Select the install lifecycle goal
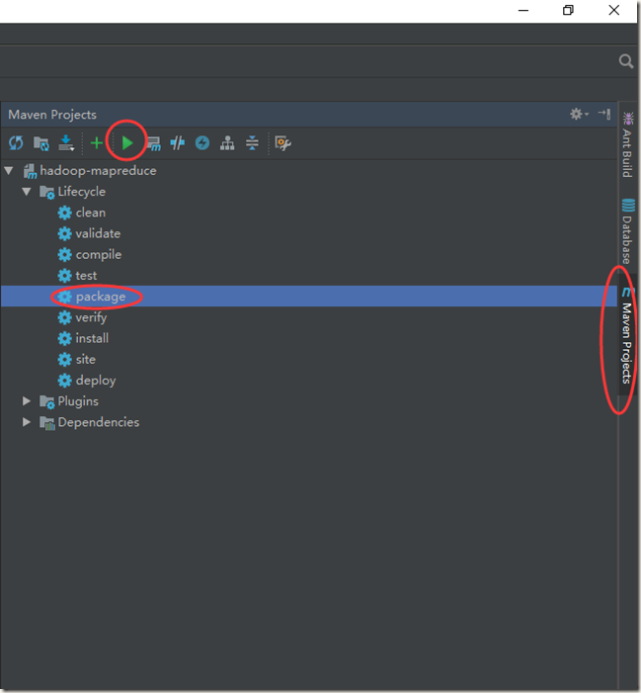The width and height of the screenshot is (641, 693). click(x=92, y=338)
